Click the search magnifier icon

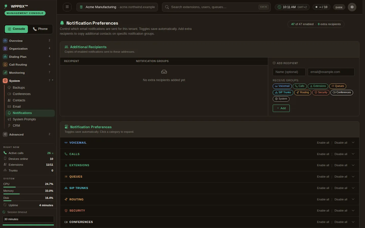pyautogui.click(x=167, y=7)
